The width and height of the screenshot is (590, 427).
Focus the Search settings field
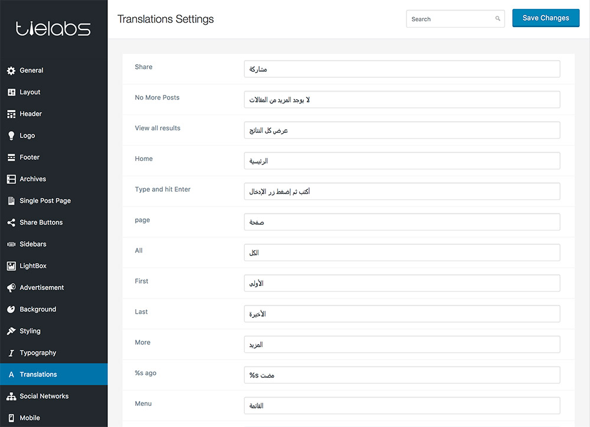[x=455, y=19]
